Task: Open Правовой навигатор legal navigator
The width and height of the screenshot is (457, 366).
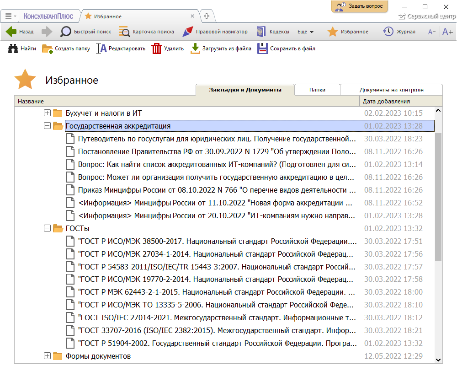Action: tap(187, 32)
